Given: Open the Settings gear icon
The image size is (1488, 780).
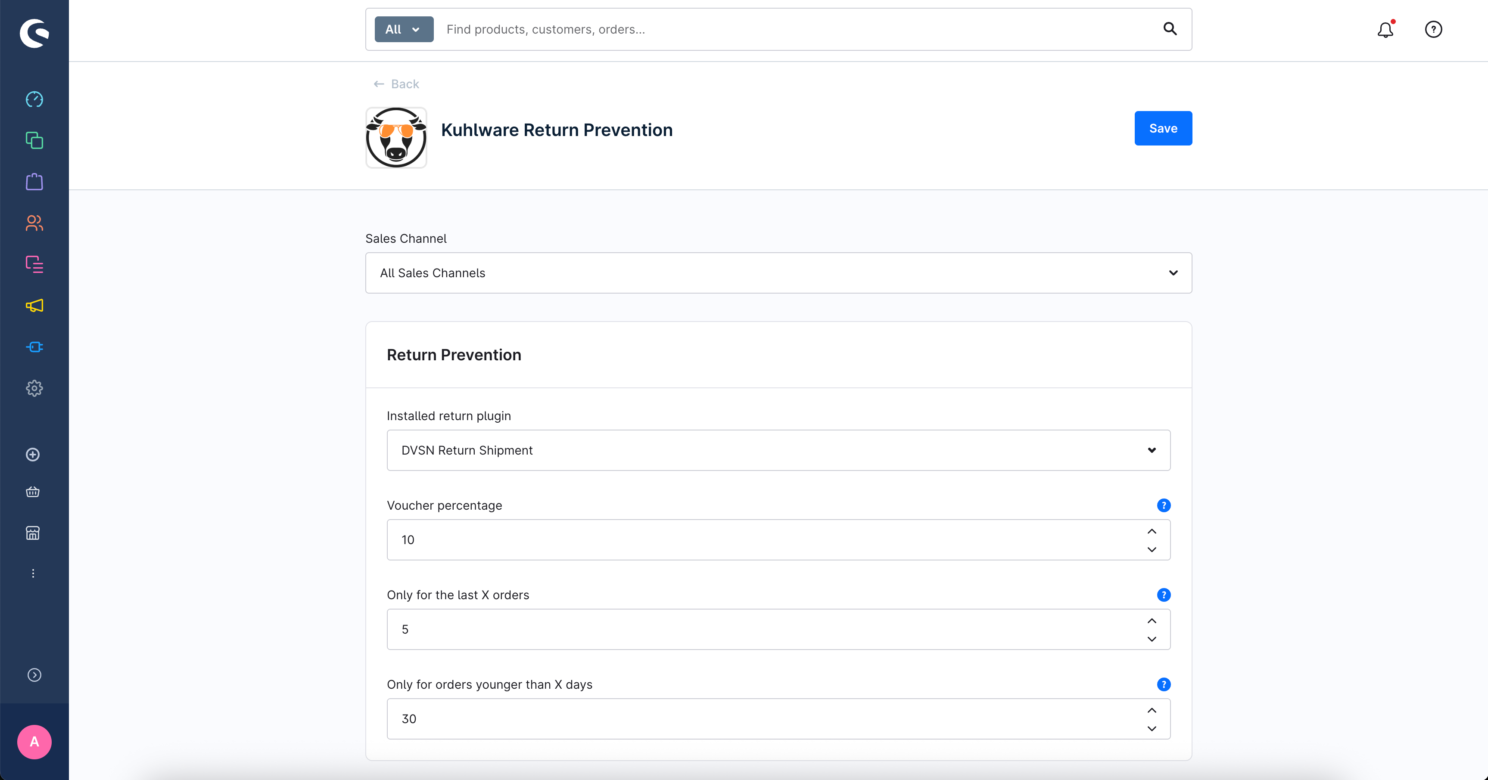Looking at the screenshot, I should click(34, 388).
